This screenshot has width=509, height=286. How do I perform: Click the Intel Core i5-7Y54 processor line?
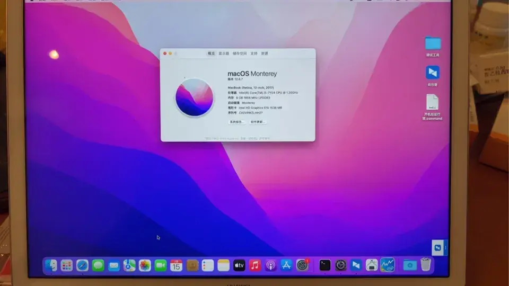tap(262, 93)
